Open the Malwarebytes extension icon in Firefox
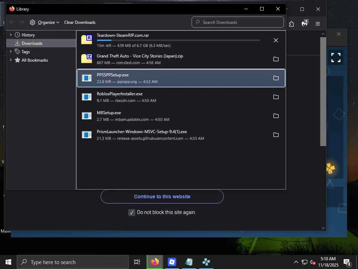The height and width of the screenshot is (269, 358). coord(305,23)
